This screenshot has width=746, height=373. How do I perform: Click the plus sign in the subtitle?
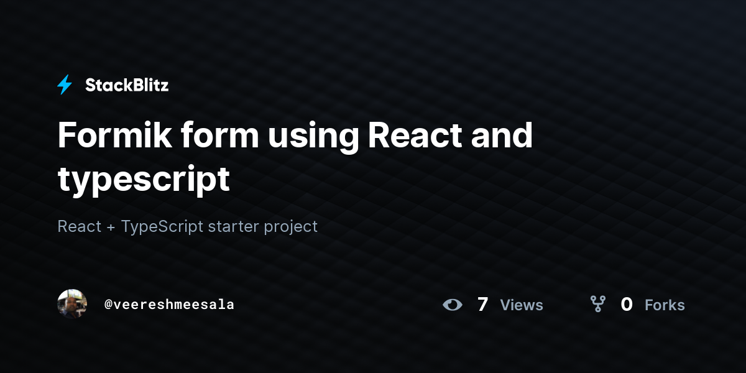pos(111,227)
